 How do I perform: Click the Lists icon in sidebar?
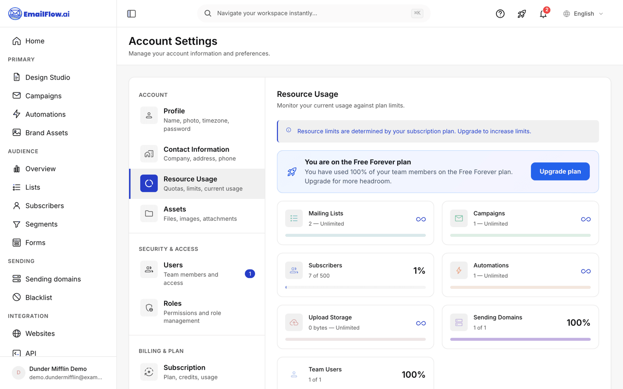point(17,187)
